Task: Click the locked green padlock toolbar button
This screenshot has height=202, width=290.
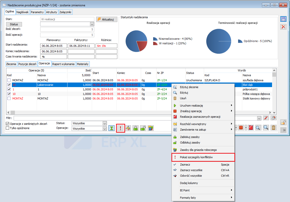Action: tap(136, 128)
